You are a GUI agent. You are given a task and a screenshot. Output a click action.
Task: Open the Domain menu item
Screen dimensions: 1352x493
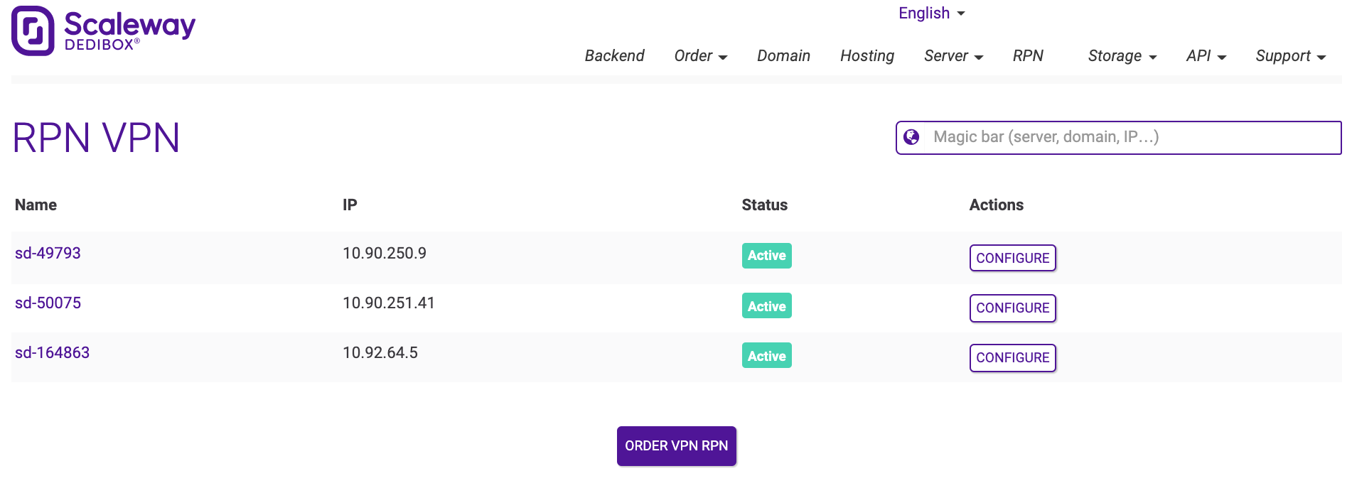[783, 56]
